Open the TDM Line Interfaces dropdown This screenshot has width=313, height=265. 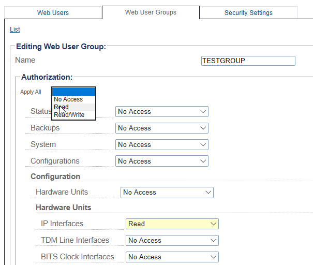pos(172,240)
